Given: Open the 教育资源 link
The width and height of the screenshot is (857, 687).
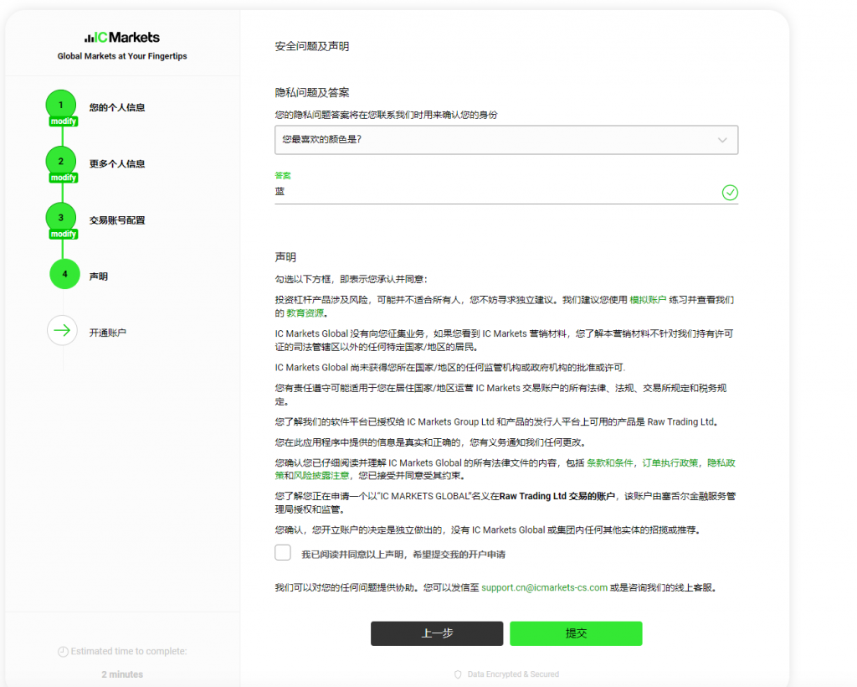Looking at the screenshot, I should tap(305, 313).
